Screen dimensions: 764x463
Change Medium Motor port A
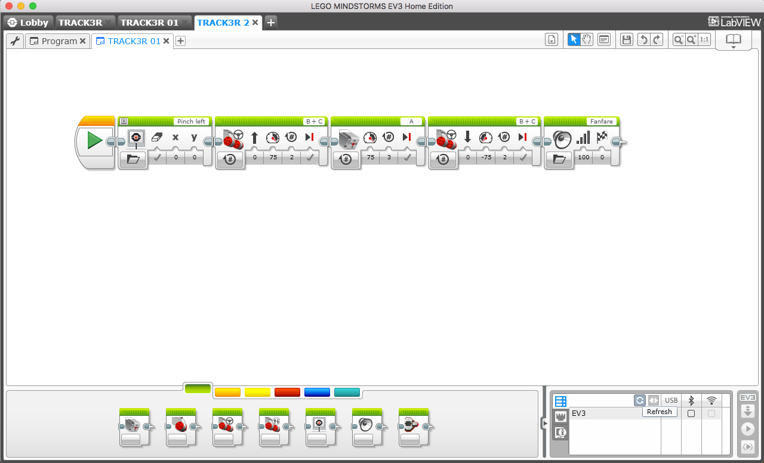tap(411, 121)
